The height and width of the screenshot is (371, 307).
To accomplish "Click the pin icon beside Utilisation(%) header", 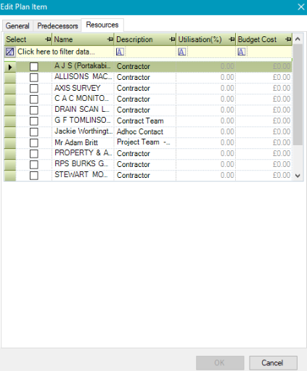I will [x=232, y=39].
